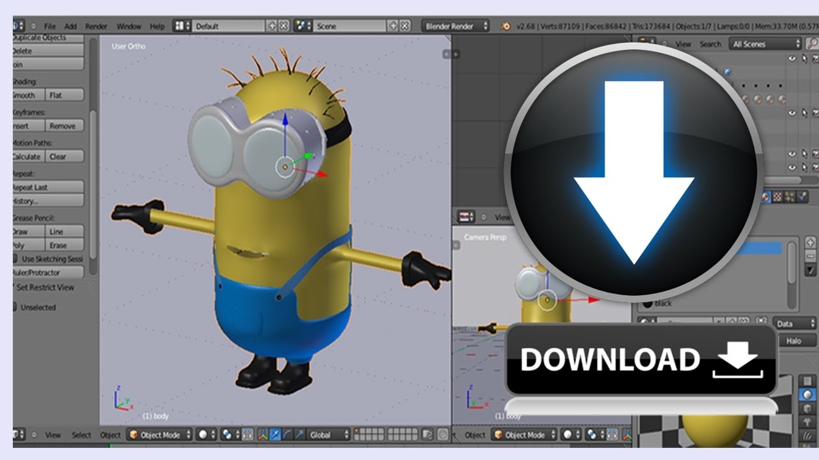
Task: Open the Help menu
Action: 157,26
